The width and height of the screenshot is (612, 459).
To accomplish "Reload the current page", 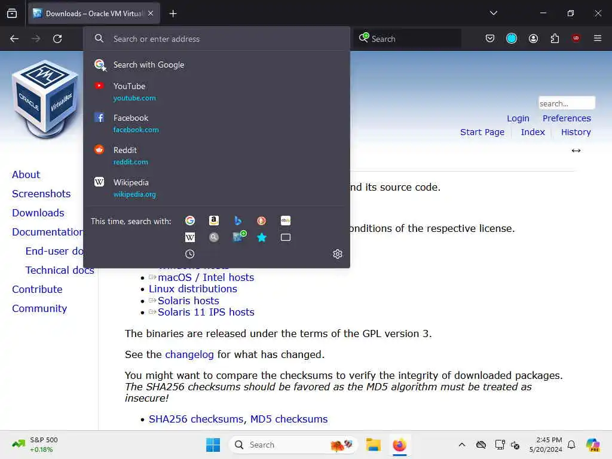I will [57, 39].
